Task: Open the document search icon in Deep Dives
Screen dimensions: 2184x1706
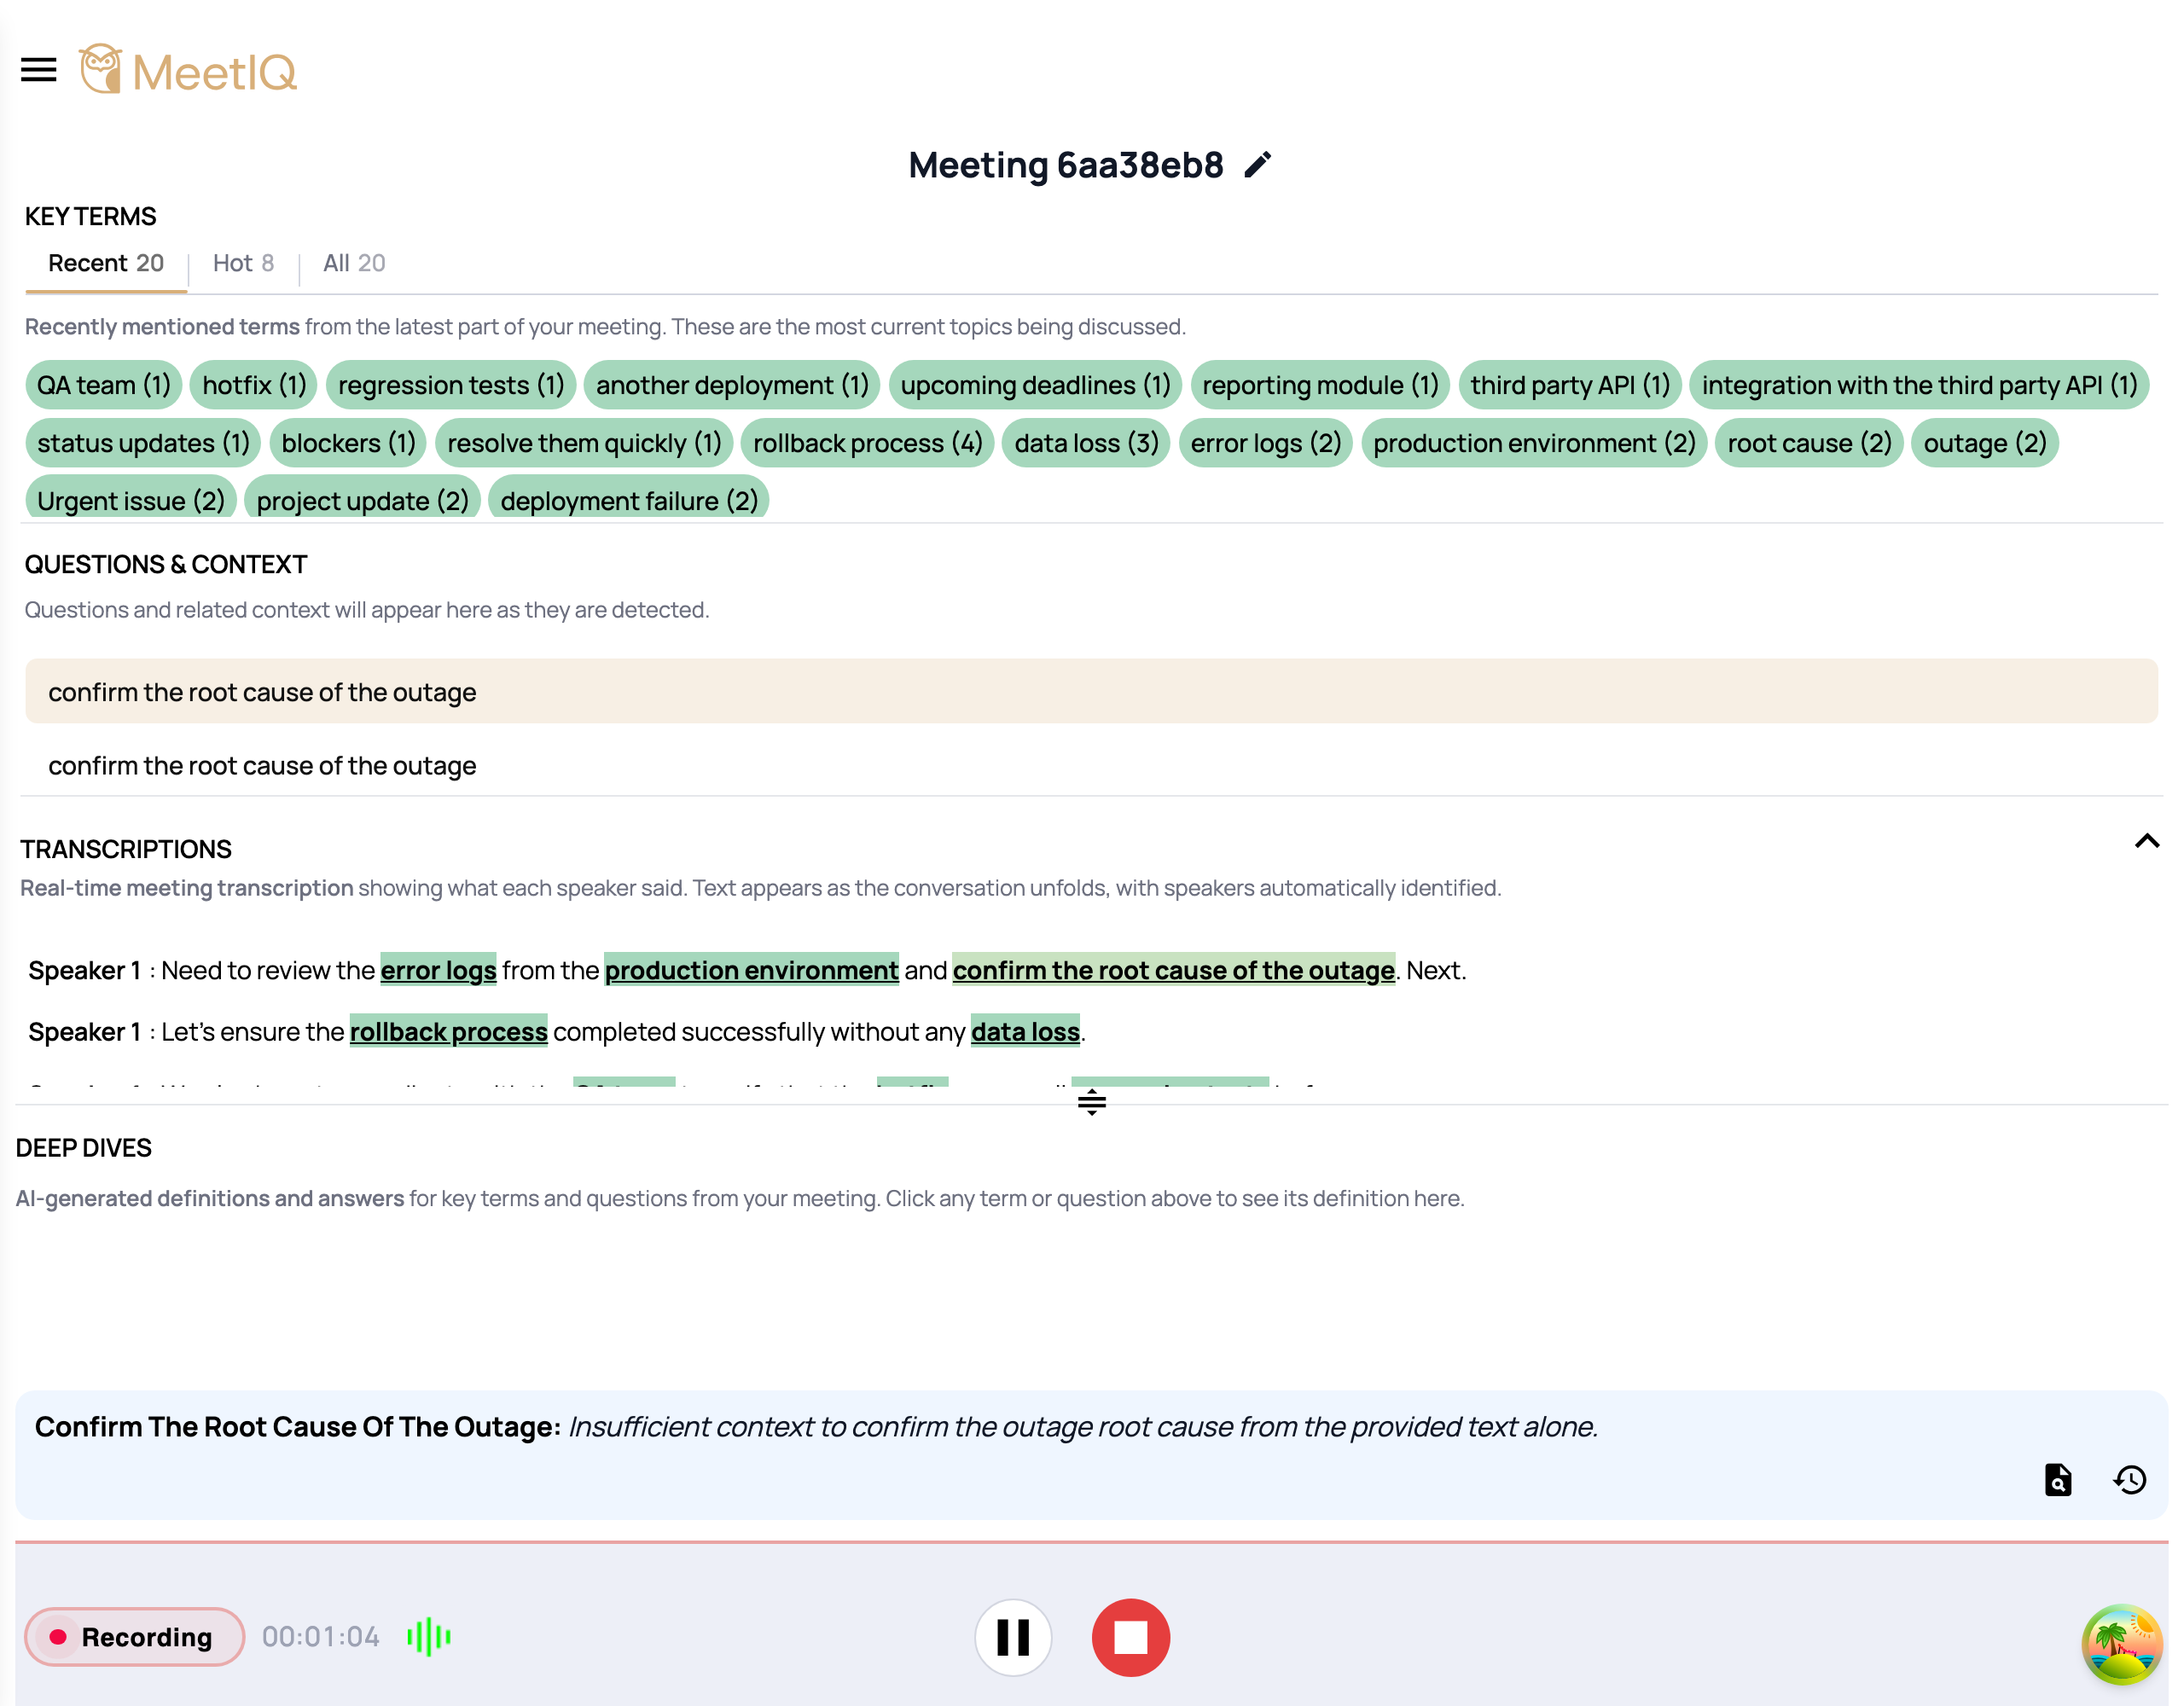Action: pos(2057,1479)
